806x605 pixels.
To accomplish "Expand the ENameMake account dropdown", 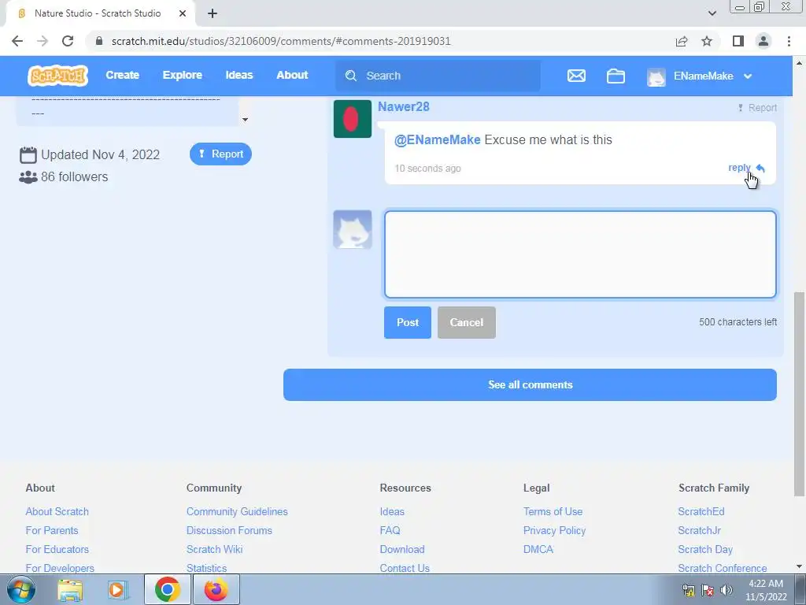I will point(748,76).
